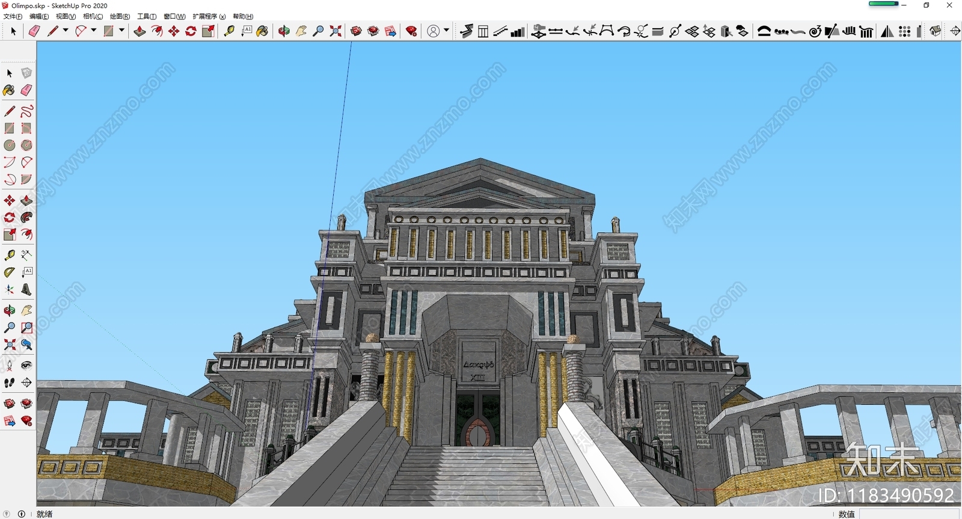Click the mirror triangles plugin icon
This screenshot has width=962, height=519.
coord(887,31)
